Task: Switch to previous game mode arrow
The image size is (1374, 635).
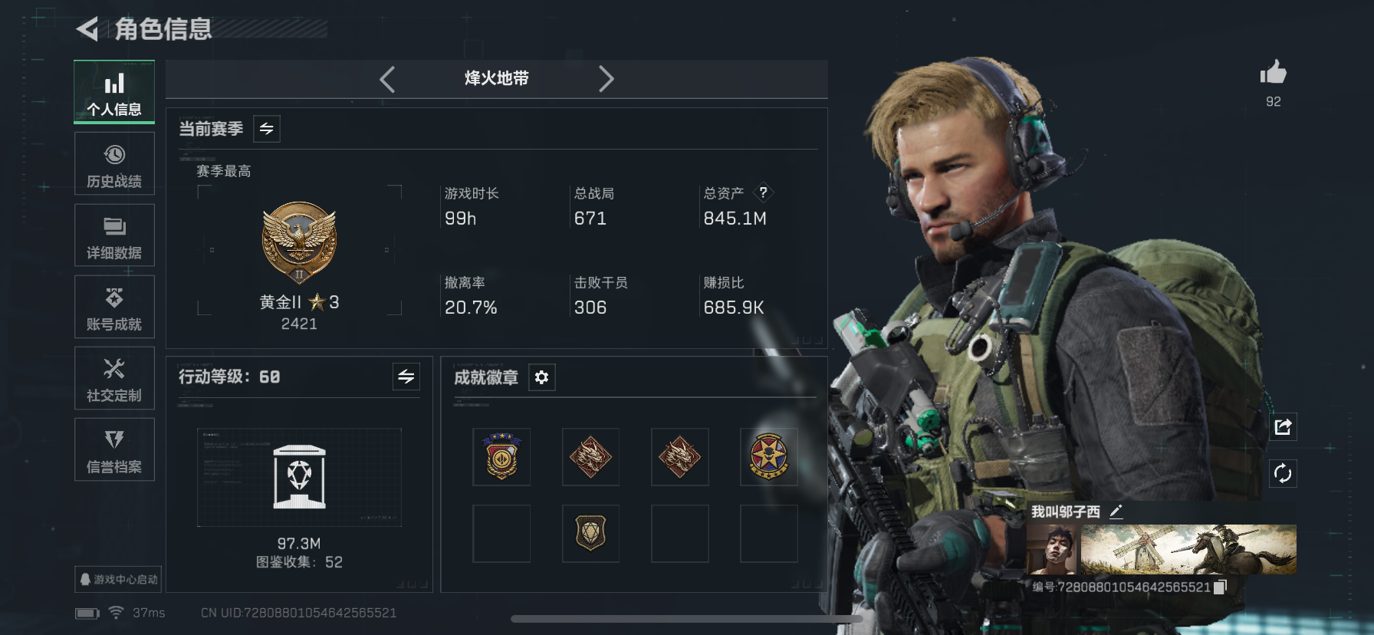Action: tap(387, 79)
